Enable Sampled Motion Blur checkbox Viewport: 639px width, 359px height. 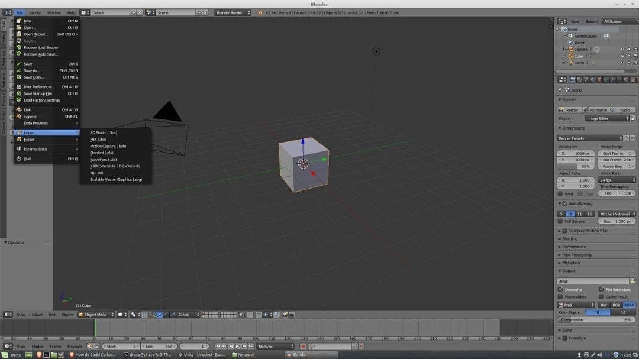(565, 231)
